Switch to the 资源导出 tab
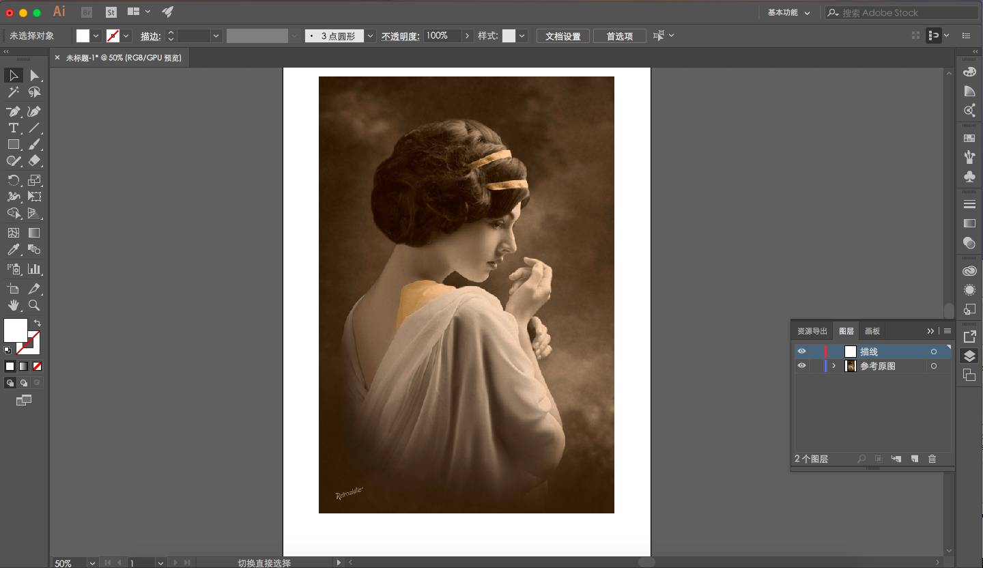 point(812,331)
